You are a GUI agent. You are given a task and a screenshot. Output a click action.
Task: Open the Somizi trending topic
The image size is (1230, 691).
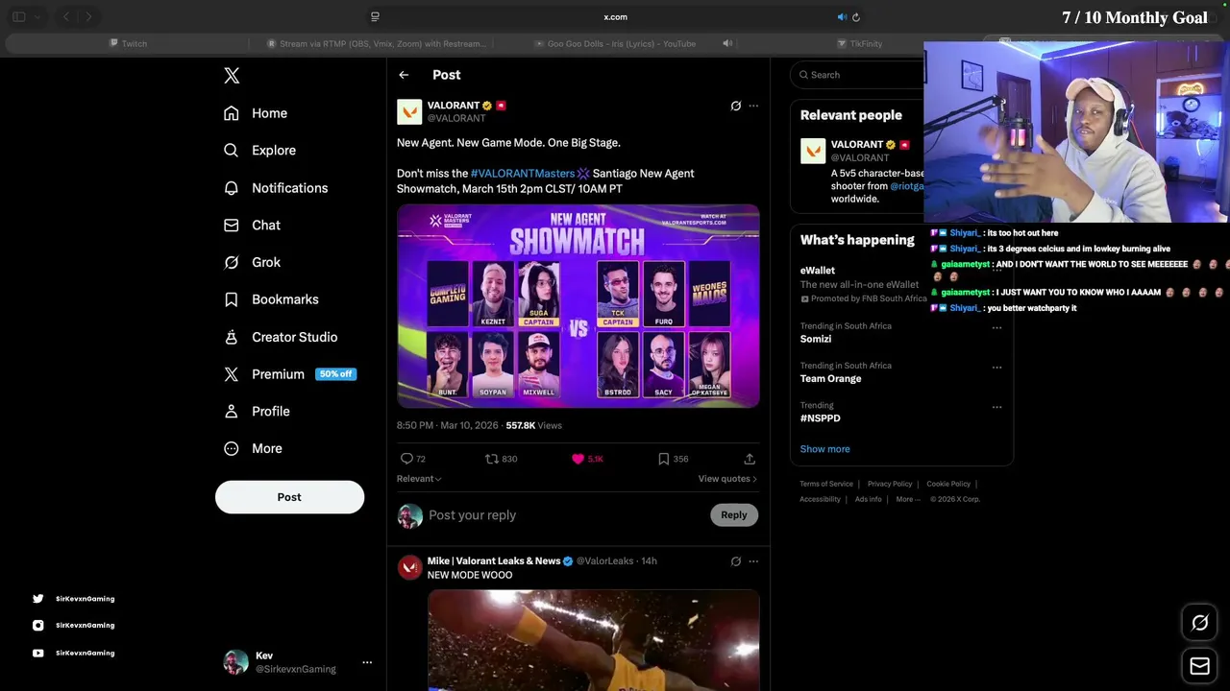click(815, 339)
